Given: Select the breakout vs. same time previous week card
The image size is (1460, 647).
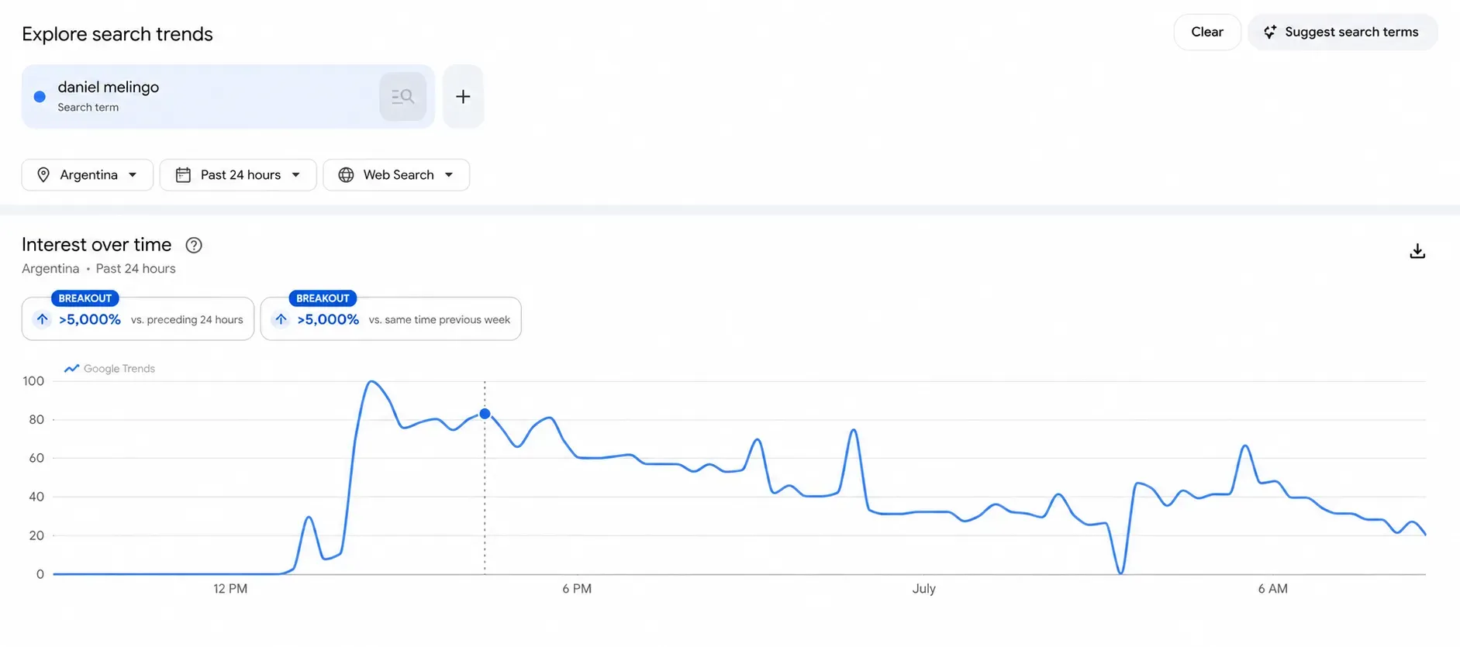Looking at the screenshot, I should coord(391,318).
